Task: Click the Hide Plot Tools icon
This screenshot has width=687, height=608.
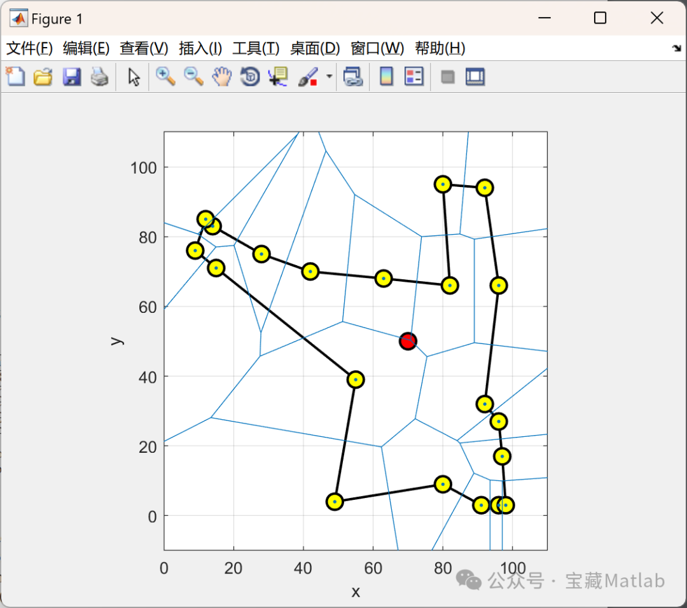Action: (447, 77)
